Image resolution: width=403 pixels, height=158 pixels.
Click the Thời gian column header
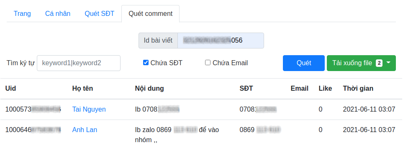click(x=358, y=89)
